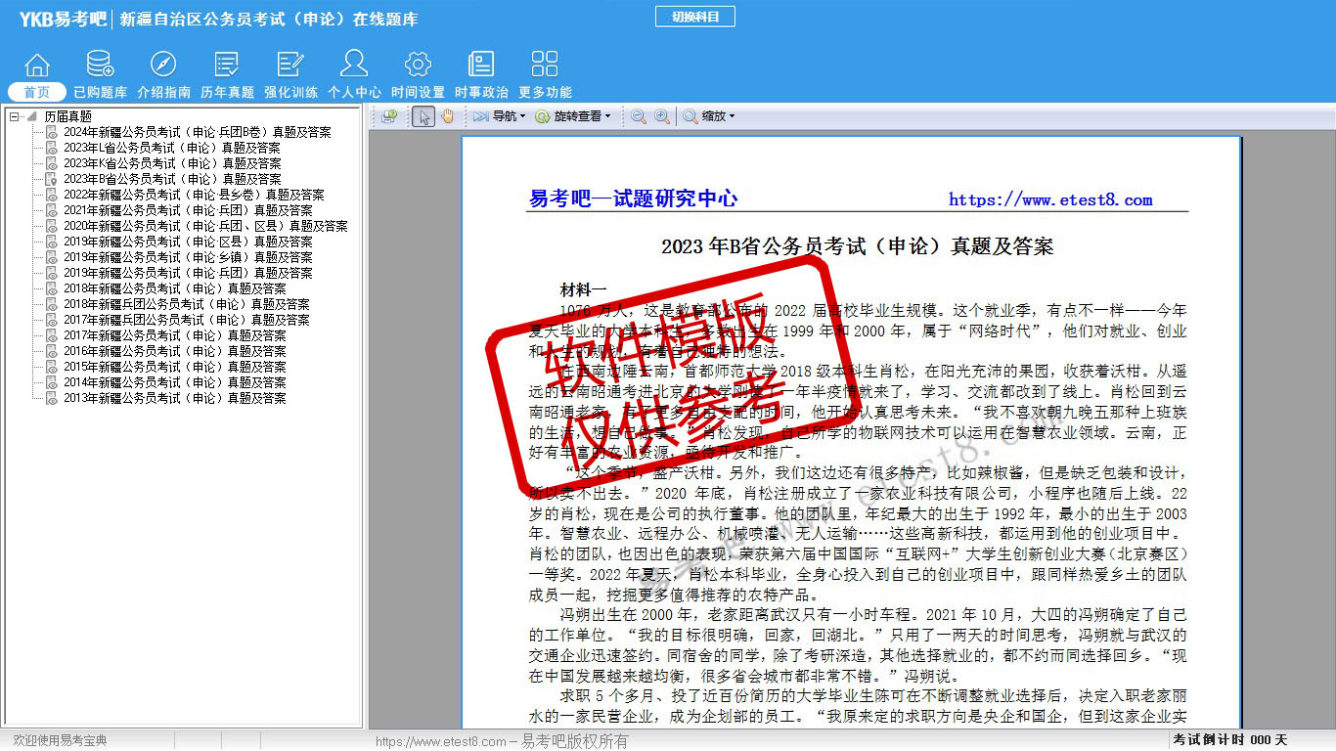The width and height of the screenshot is (1336, 751).
Task: Open the https://www.etest8.com link in document
Action: coord(1050,199)
